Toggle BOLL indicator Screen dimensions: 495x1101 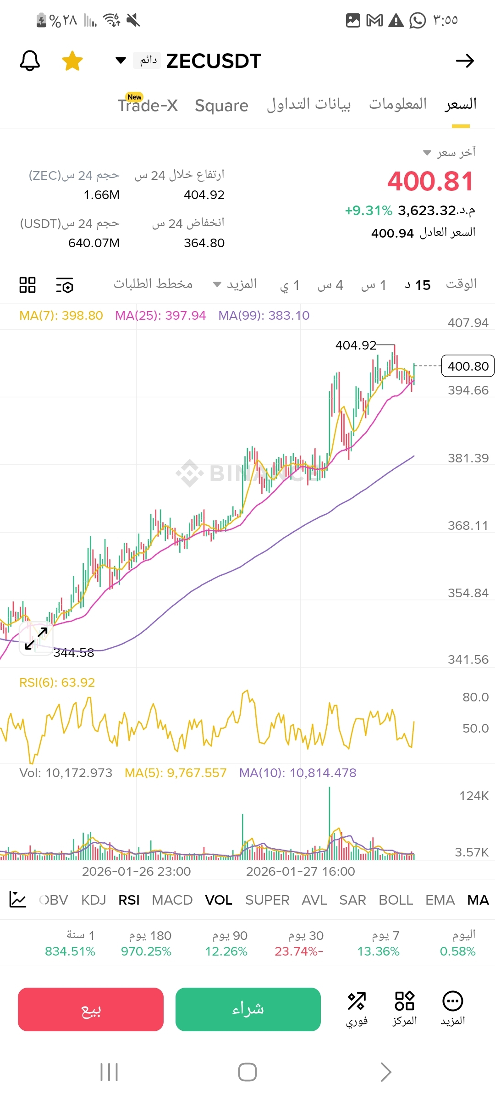[396, 900]
